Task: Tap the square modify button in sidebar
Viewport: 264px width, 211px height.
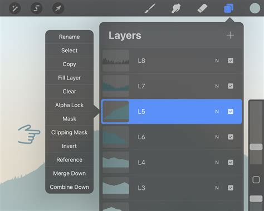Action: [x=256, y=180]
